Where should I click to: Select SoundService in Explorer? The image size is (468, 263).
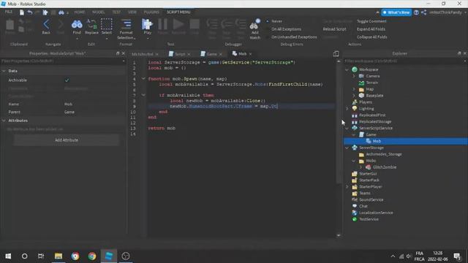click(x=371, y=199)
